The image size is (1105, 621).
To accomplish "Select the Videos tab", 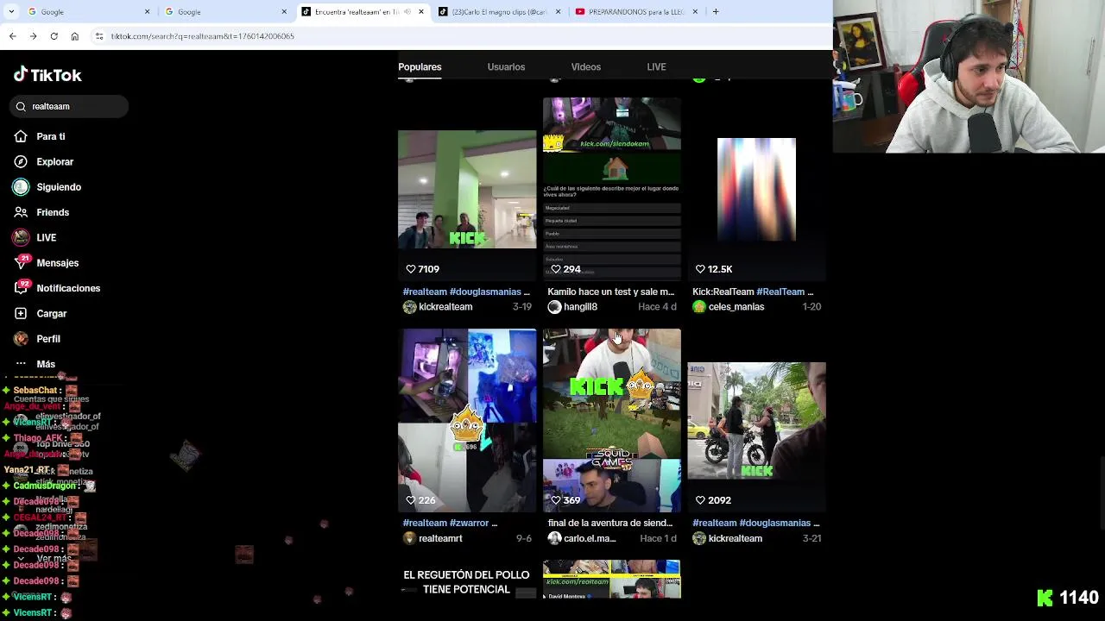I will pos(585,66).
